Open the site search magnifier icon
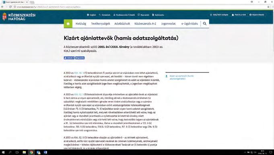The image size is (274, 155). [205, 24]
